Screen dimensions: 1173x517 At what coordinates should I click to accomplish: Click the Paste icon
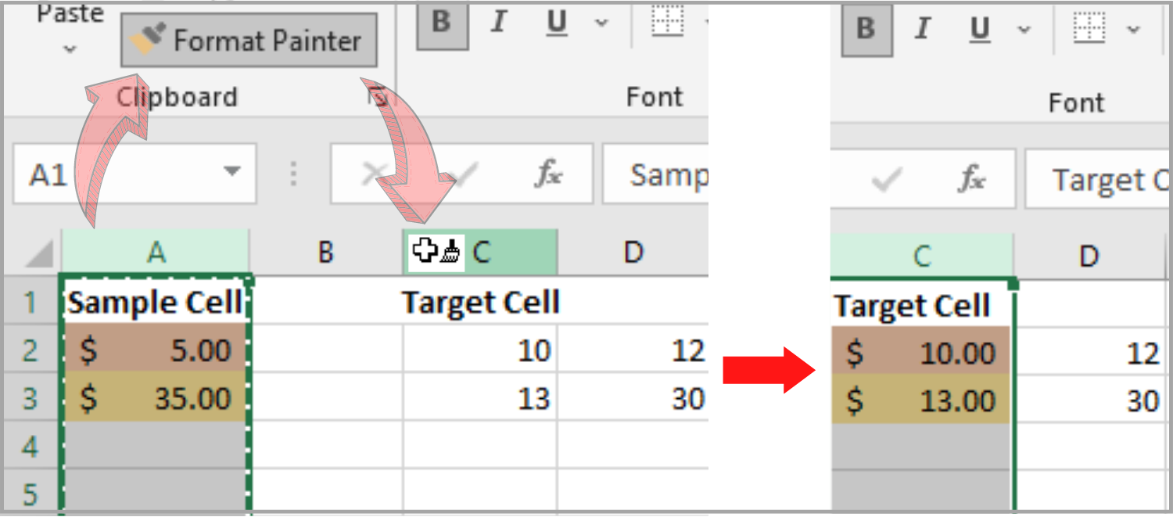point(69,12)
